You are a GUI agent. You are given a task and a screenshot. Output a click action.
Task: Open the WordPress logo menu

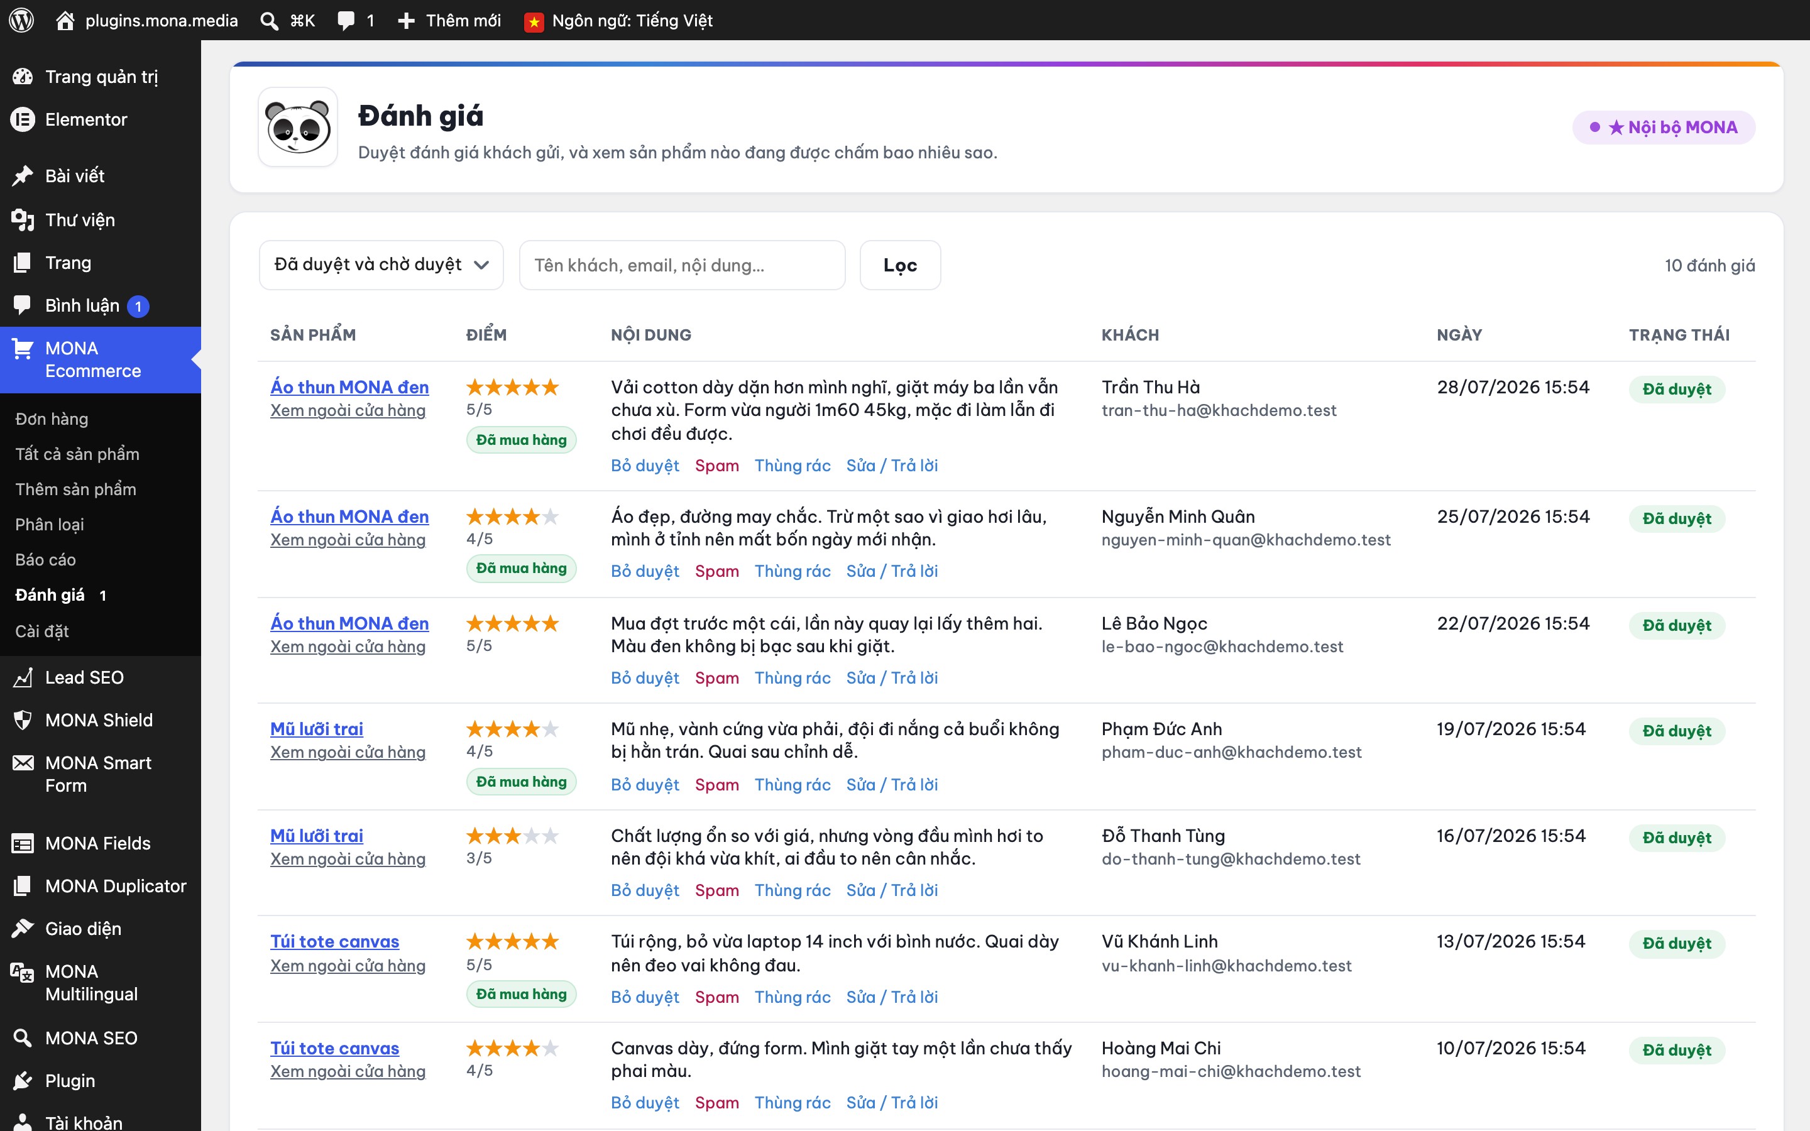point(22,20)
